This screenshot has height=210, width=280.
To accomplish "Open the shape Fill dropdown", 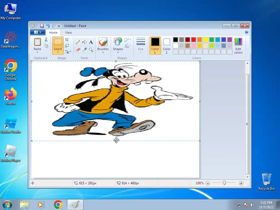I will click(128, 46).
